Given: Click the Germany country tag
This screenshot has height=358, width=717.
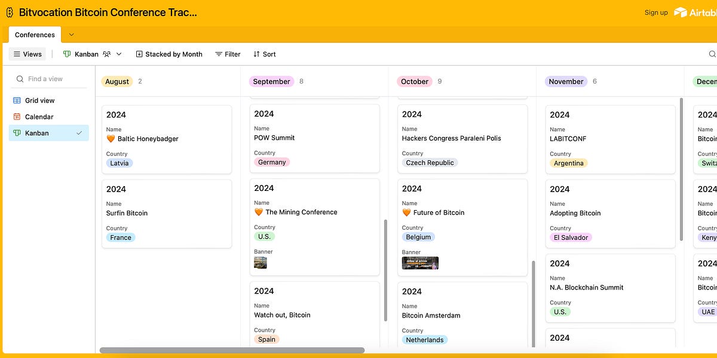Looking at the screenshot, I should click(272, 162).
